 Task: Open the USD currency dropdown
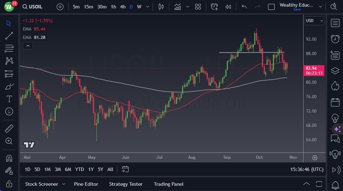[x=314, y=21]
